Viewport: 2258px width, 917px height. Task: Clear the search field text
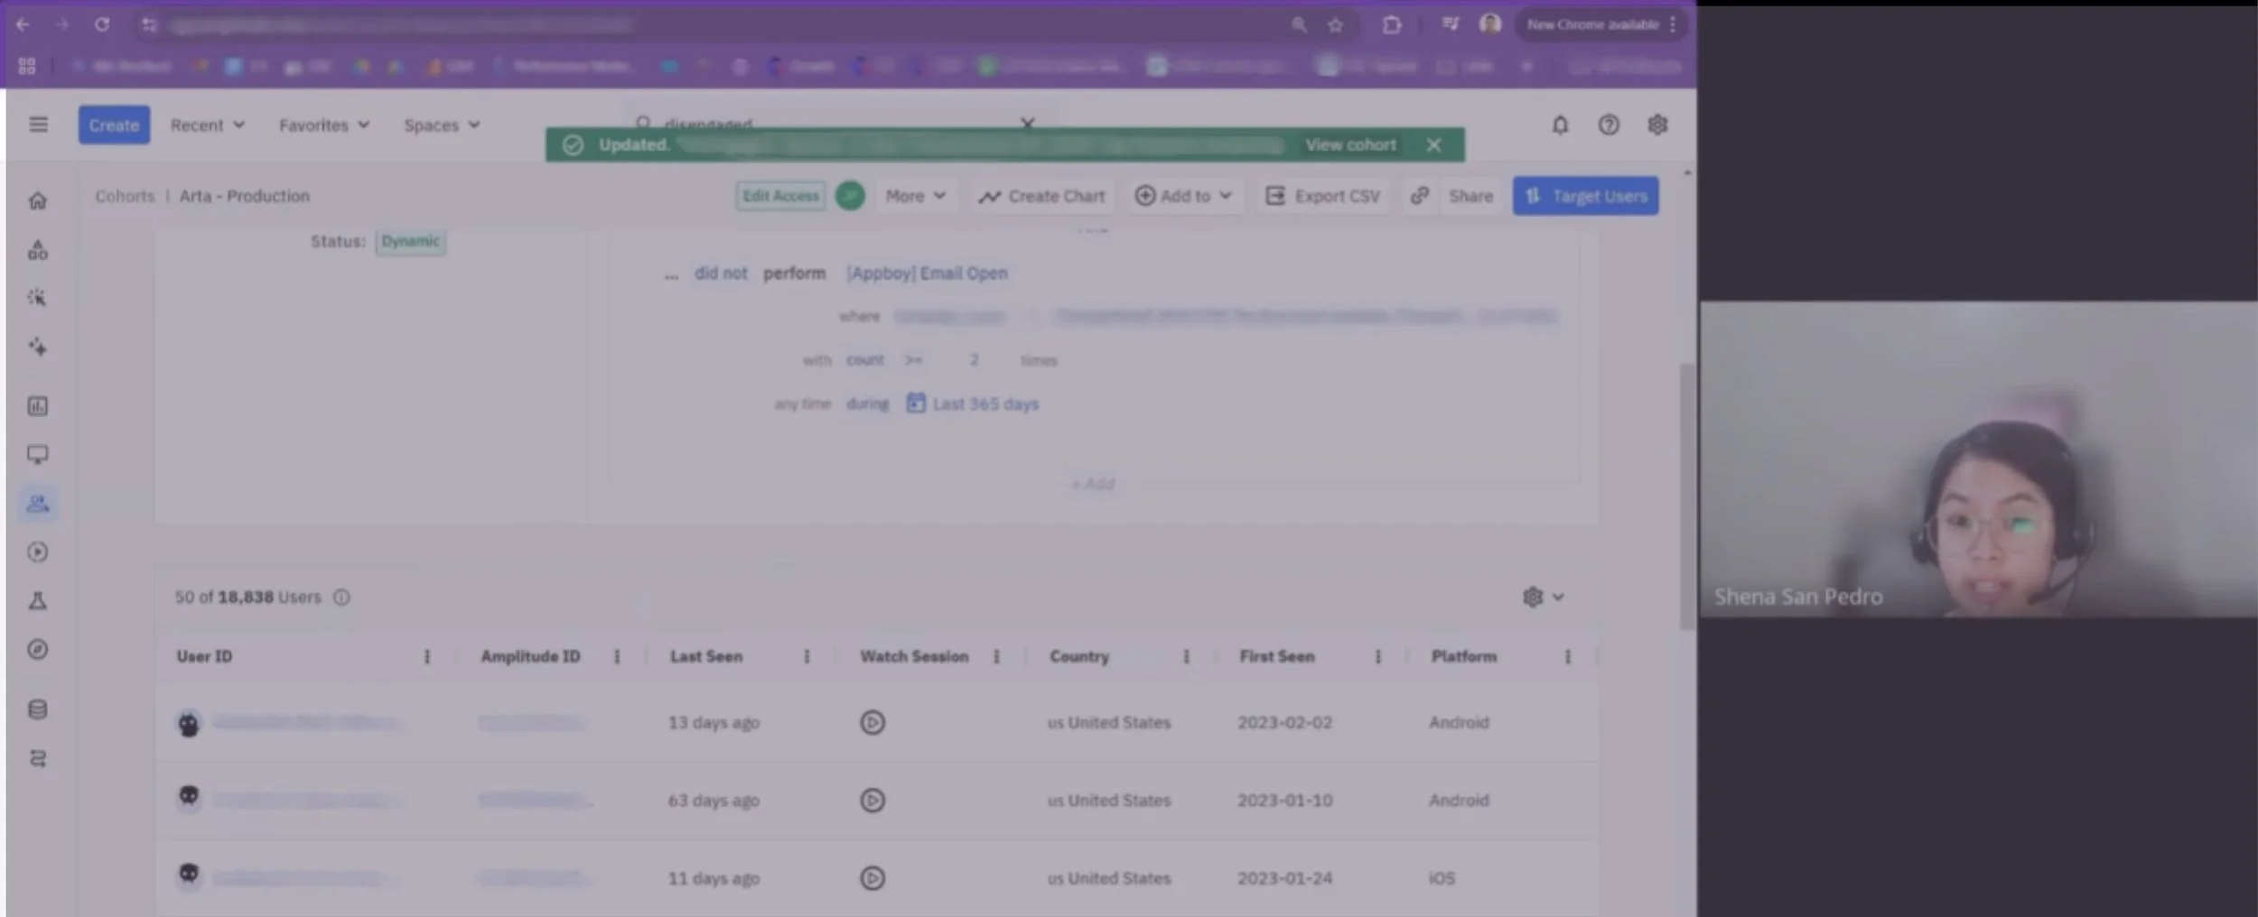tap(1027, 122)
